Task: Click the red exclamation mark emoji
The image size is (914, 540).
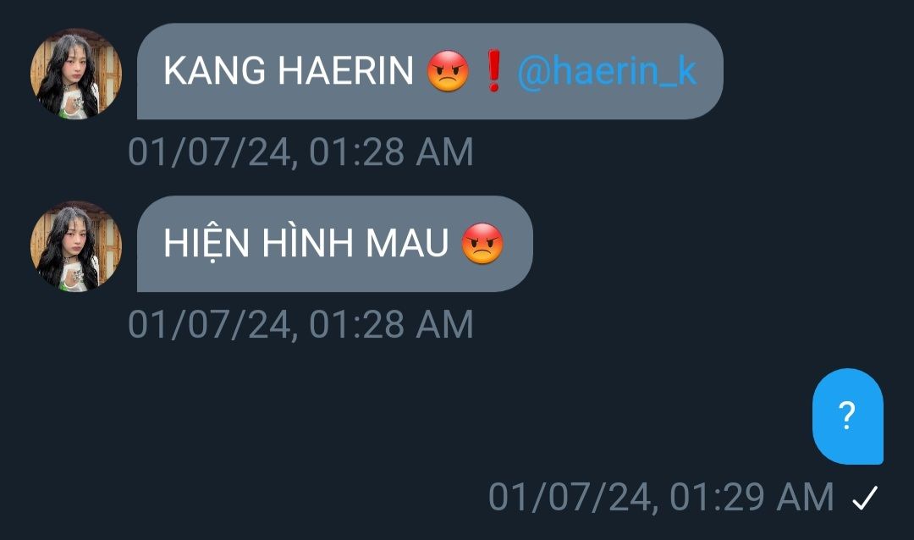Action: pos(493,71)
